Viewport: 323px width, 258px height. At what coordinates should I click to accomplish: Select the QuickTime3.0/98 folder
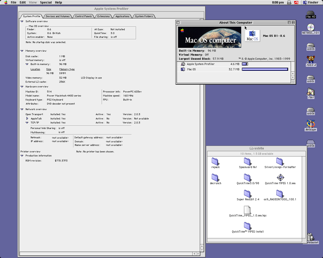248,177
